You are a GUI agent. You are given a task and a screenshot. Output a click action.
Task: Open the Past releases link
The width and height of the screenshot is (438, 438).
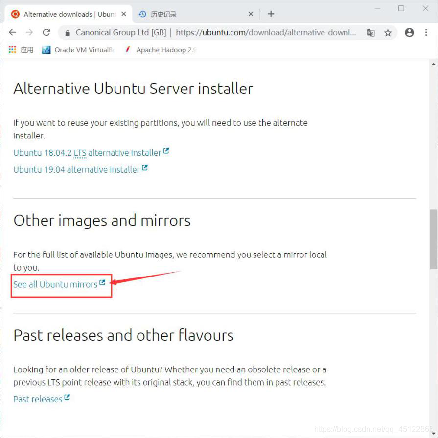coord(41,399)
